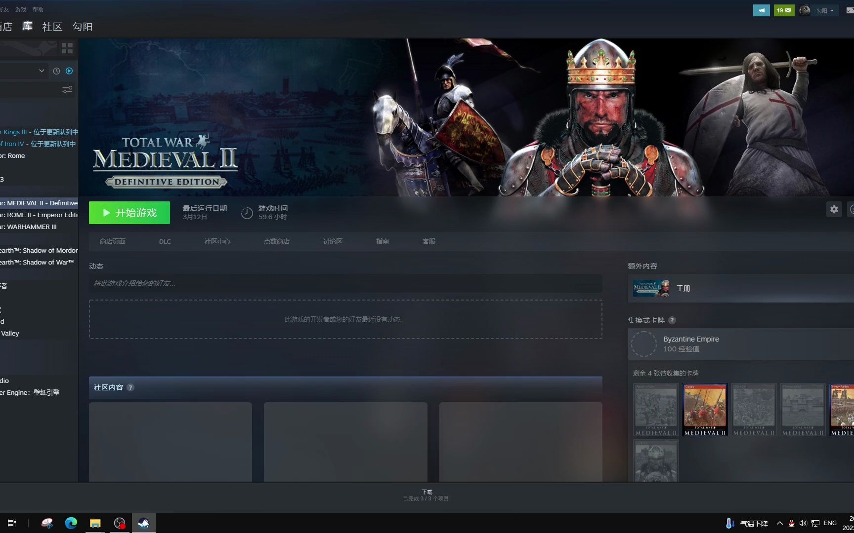
Task: Open File Explorer from taskbar
Action: tap(95, 523)
